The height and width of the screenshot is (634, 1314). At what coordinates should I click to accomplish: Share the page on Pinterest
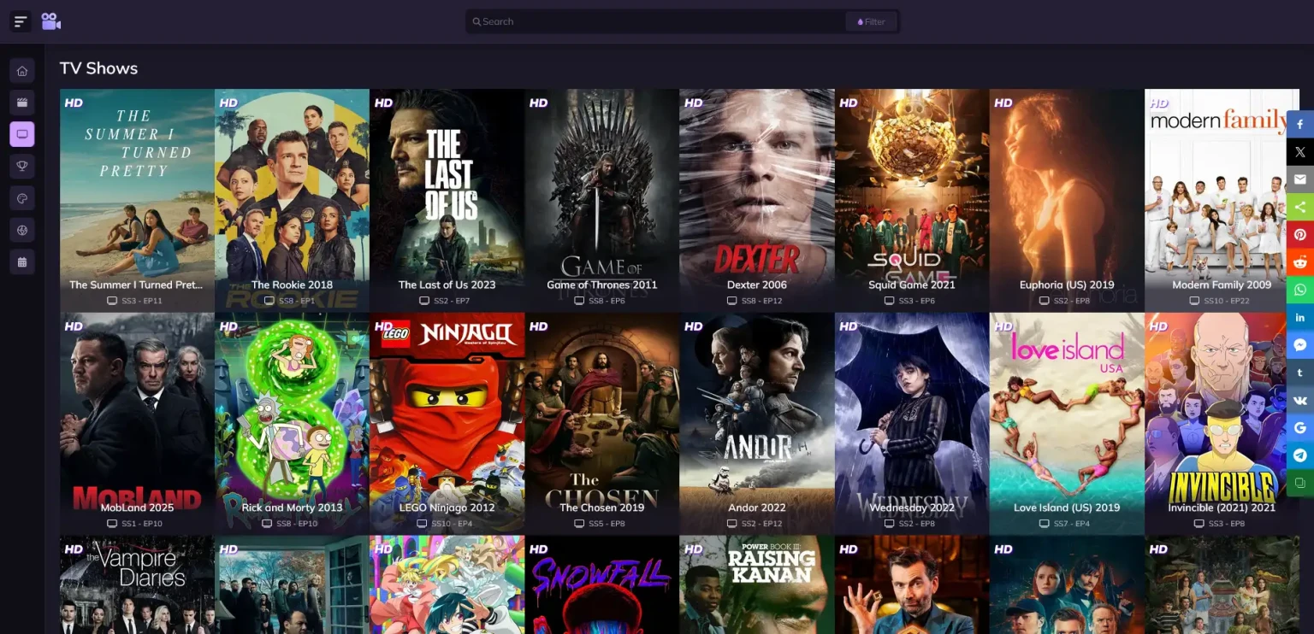tap(1300, 235)
